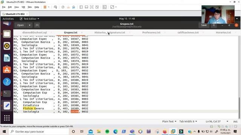Open the Ubuntu system menu arrow
Image resolution: width=241 pixels, height=135 pixels.
tap(237, 19)
